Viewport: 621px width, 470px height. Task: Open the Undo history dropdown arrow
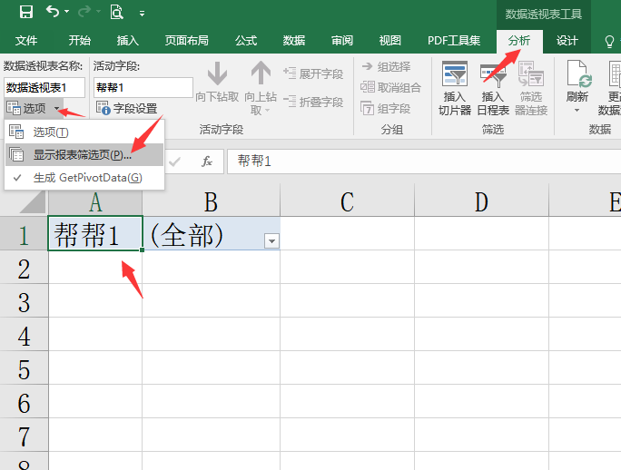[x=66, y=12]
